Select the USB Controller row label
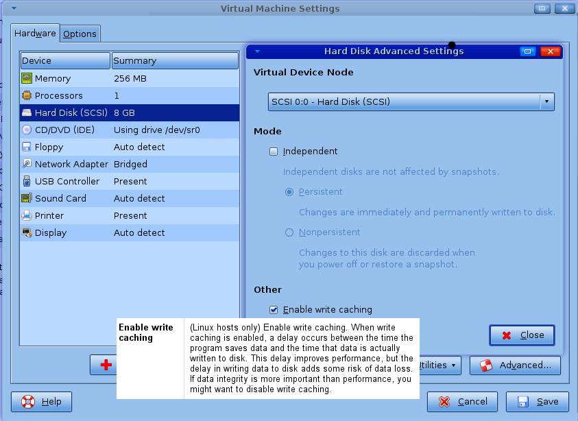This screenshot has height=421, width=578. (67, 182)
